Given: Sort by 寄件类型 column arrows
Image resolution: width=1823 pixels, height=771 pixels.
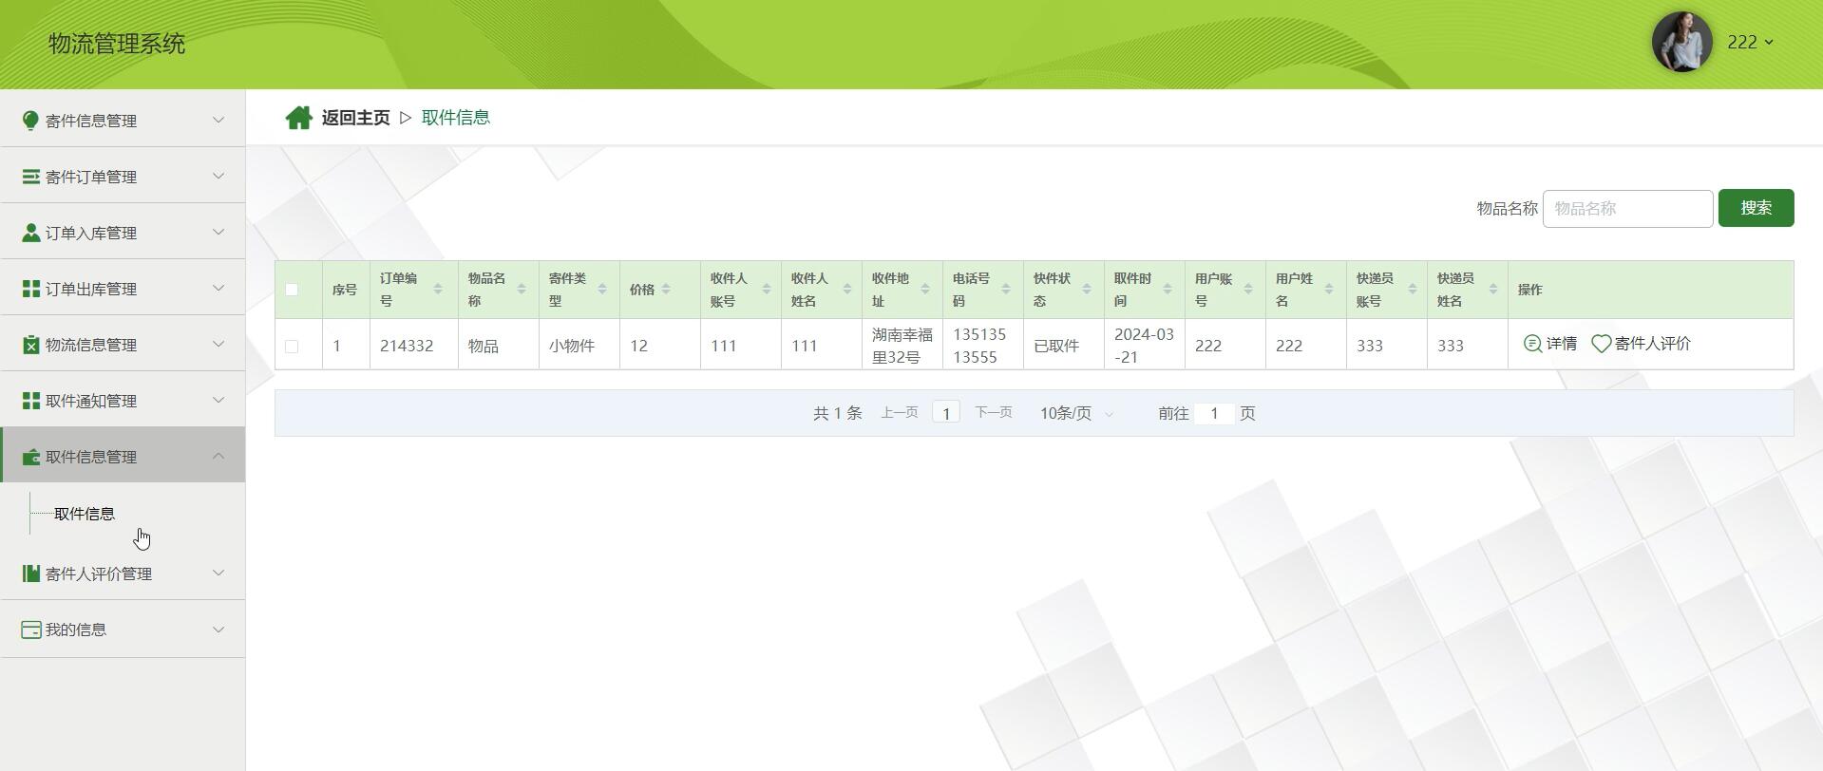Looking at the screenshot, I should [x=601, y=289].
